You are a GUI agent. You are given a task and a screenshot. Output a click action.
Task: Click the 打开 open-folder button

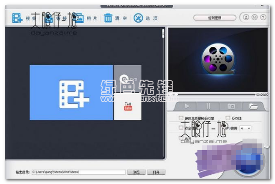point(156,172)
